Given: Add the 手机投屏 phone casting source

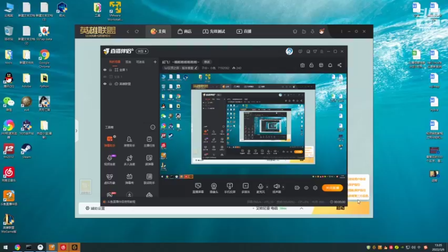Looking at the screenshot, I should [x=230, y=188].
